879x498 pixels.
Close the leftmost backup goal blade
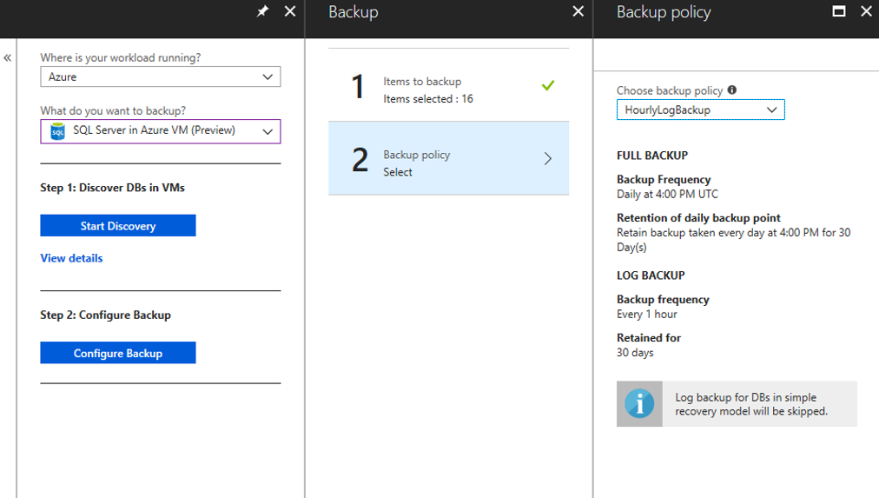click(290, 11)
